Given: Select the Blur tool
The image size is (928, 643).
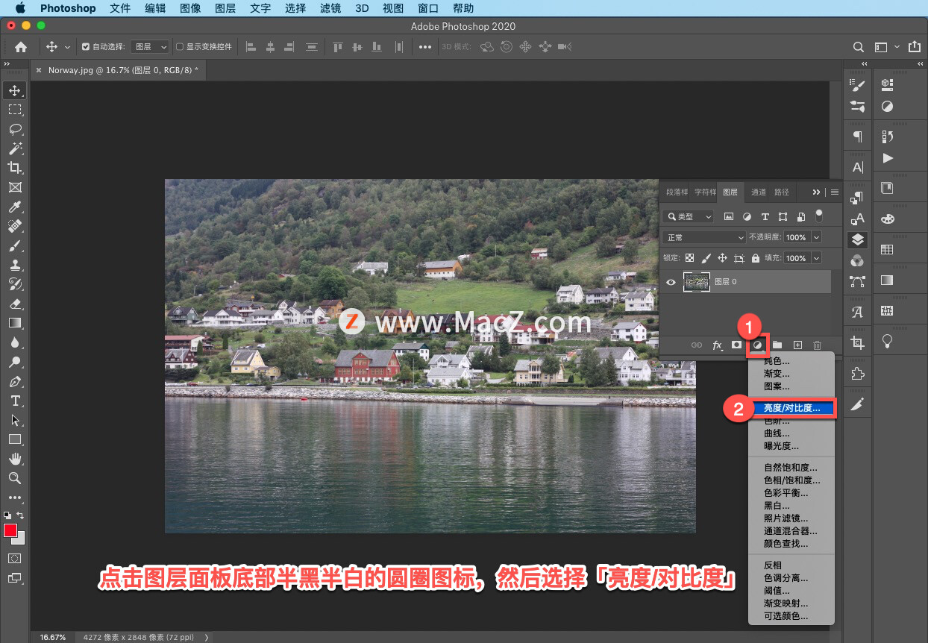Looking at the screenshot, I should [x=14, y=342].
